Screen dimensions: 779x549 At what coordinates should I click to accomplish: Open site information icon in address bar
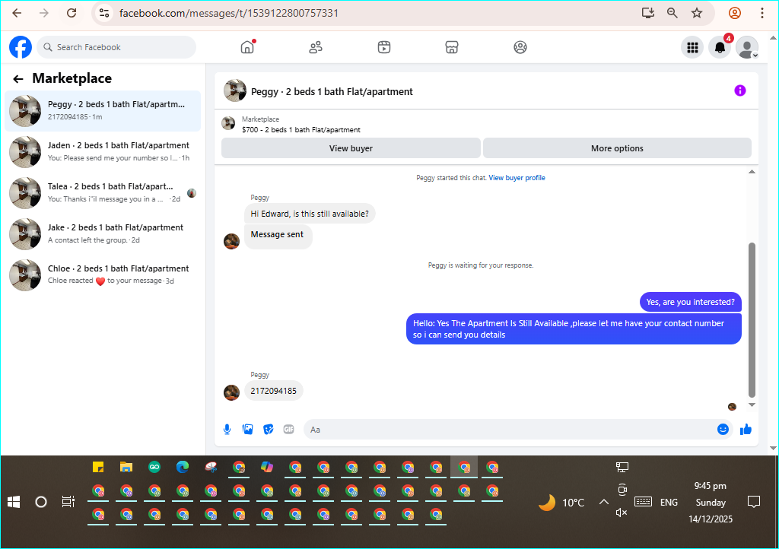pyautogui.click(x=103, y=13)
